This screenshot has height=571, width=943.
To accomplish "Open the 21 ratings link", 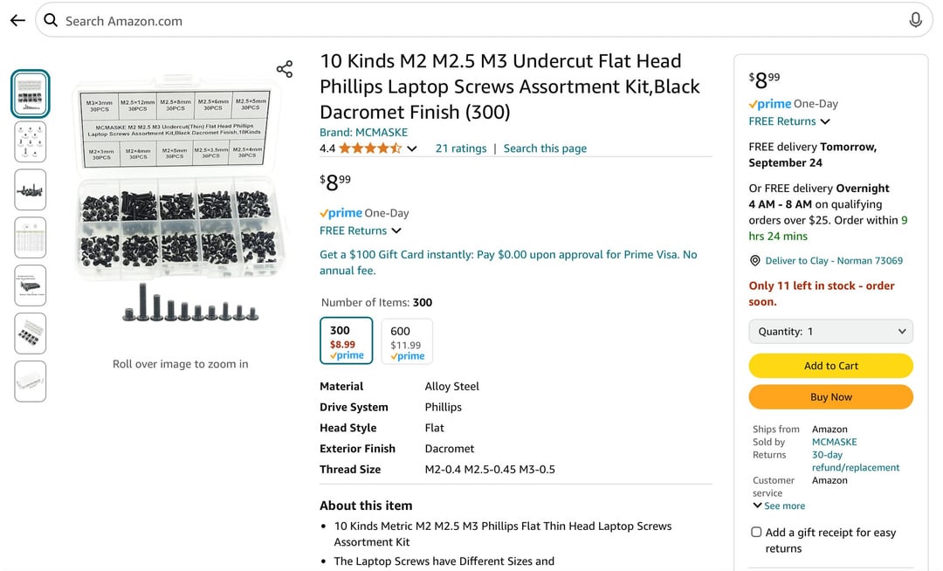I will [x=461, y=148].
